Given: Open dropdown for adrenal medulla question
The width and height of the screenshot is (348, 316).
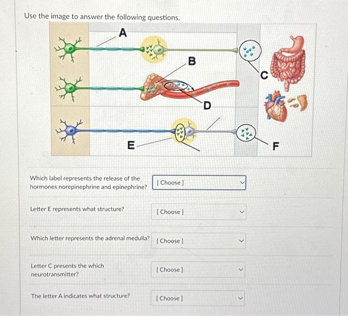Looking at the screenshot, I should [198, 241].
